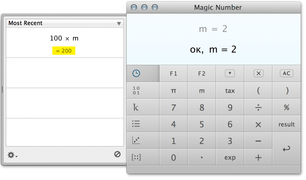Open the matrix brackets button

click(143, 157)
